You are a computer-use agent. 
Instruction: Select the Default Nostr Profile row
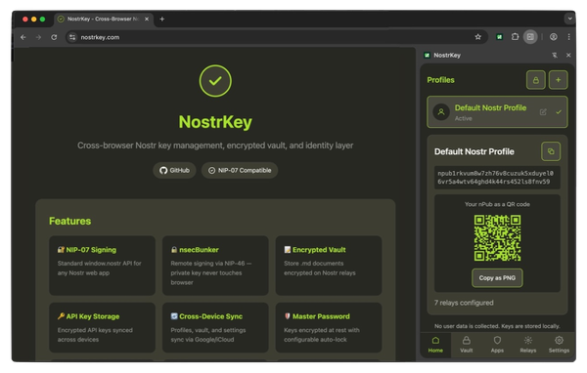[497, 112]
